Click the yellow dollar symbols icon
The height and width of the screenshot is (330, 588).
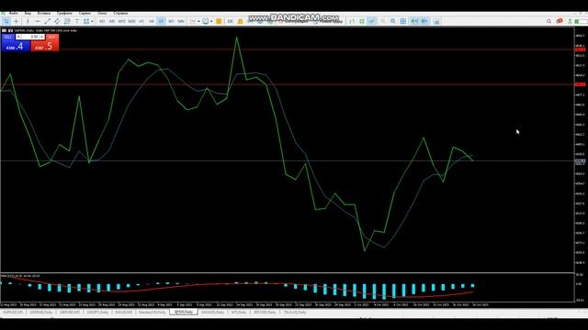[x=219, y=21]
